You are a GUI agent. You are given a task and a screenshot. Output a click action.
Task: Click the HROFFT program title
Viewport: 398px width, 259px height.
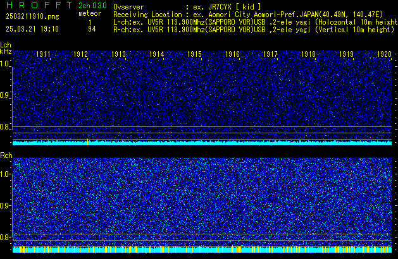pos(39,5)
